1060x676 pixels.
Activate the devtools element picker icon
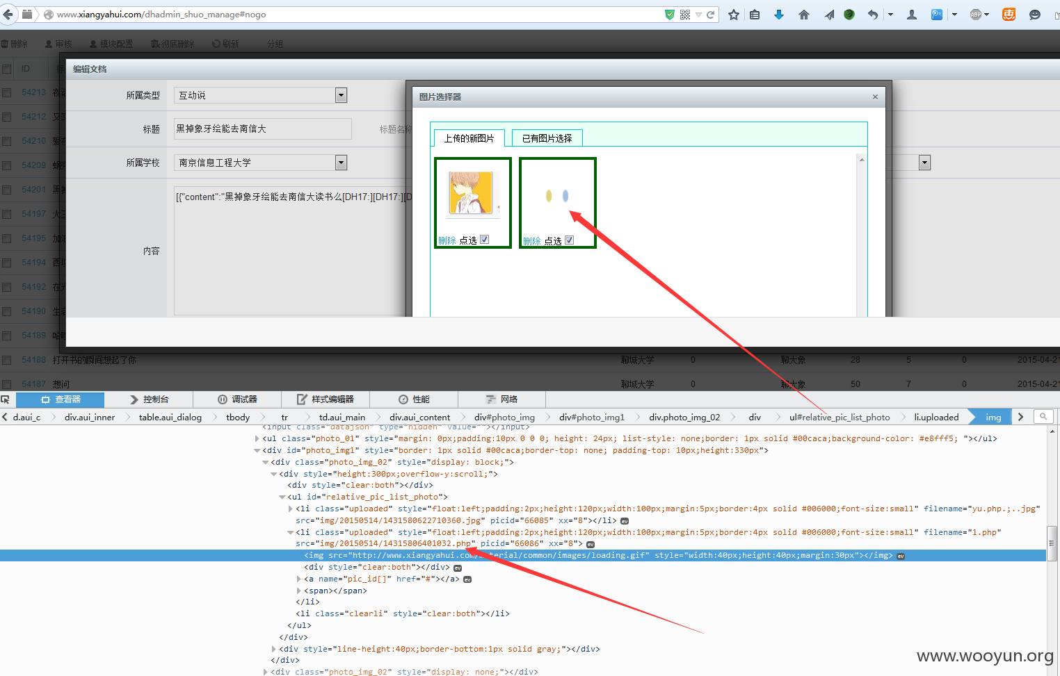[6, 399]
